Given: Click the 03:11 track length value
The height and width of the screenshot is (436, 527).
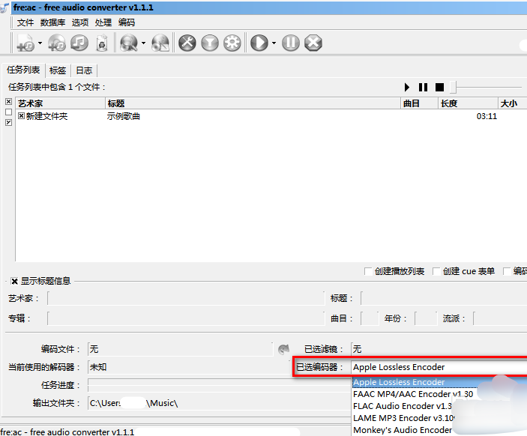Looking at the screenshot, I should [487, 116].
